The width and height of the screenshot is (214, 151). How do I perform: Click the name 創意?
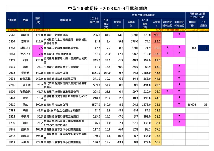[x=25, y=98]
